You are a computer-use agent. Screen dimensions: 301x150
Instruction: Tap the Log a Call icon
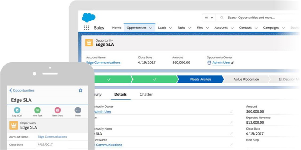tap(17, 110)
